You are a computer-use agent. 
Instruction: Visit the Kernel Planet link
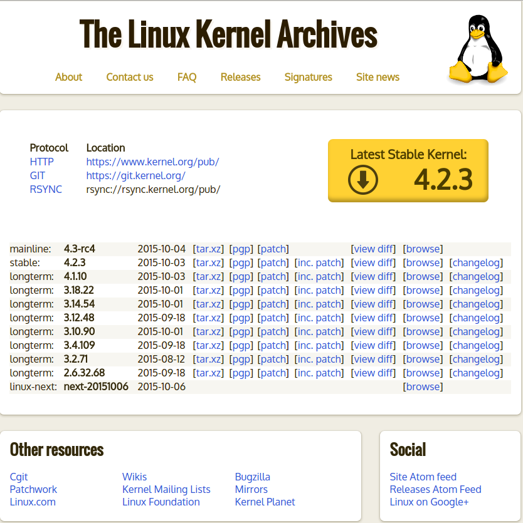[265, 502]
